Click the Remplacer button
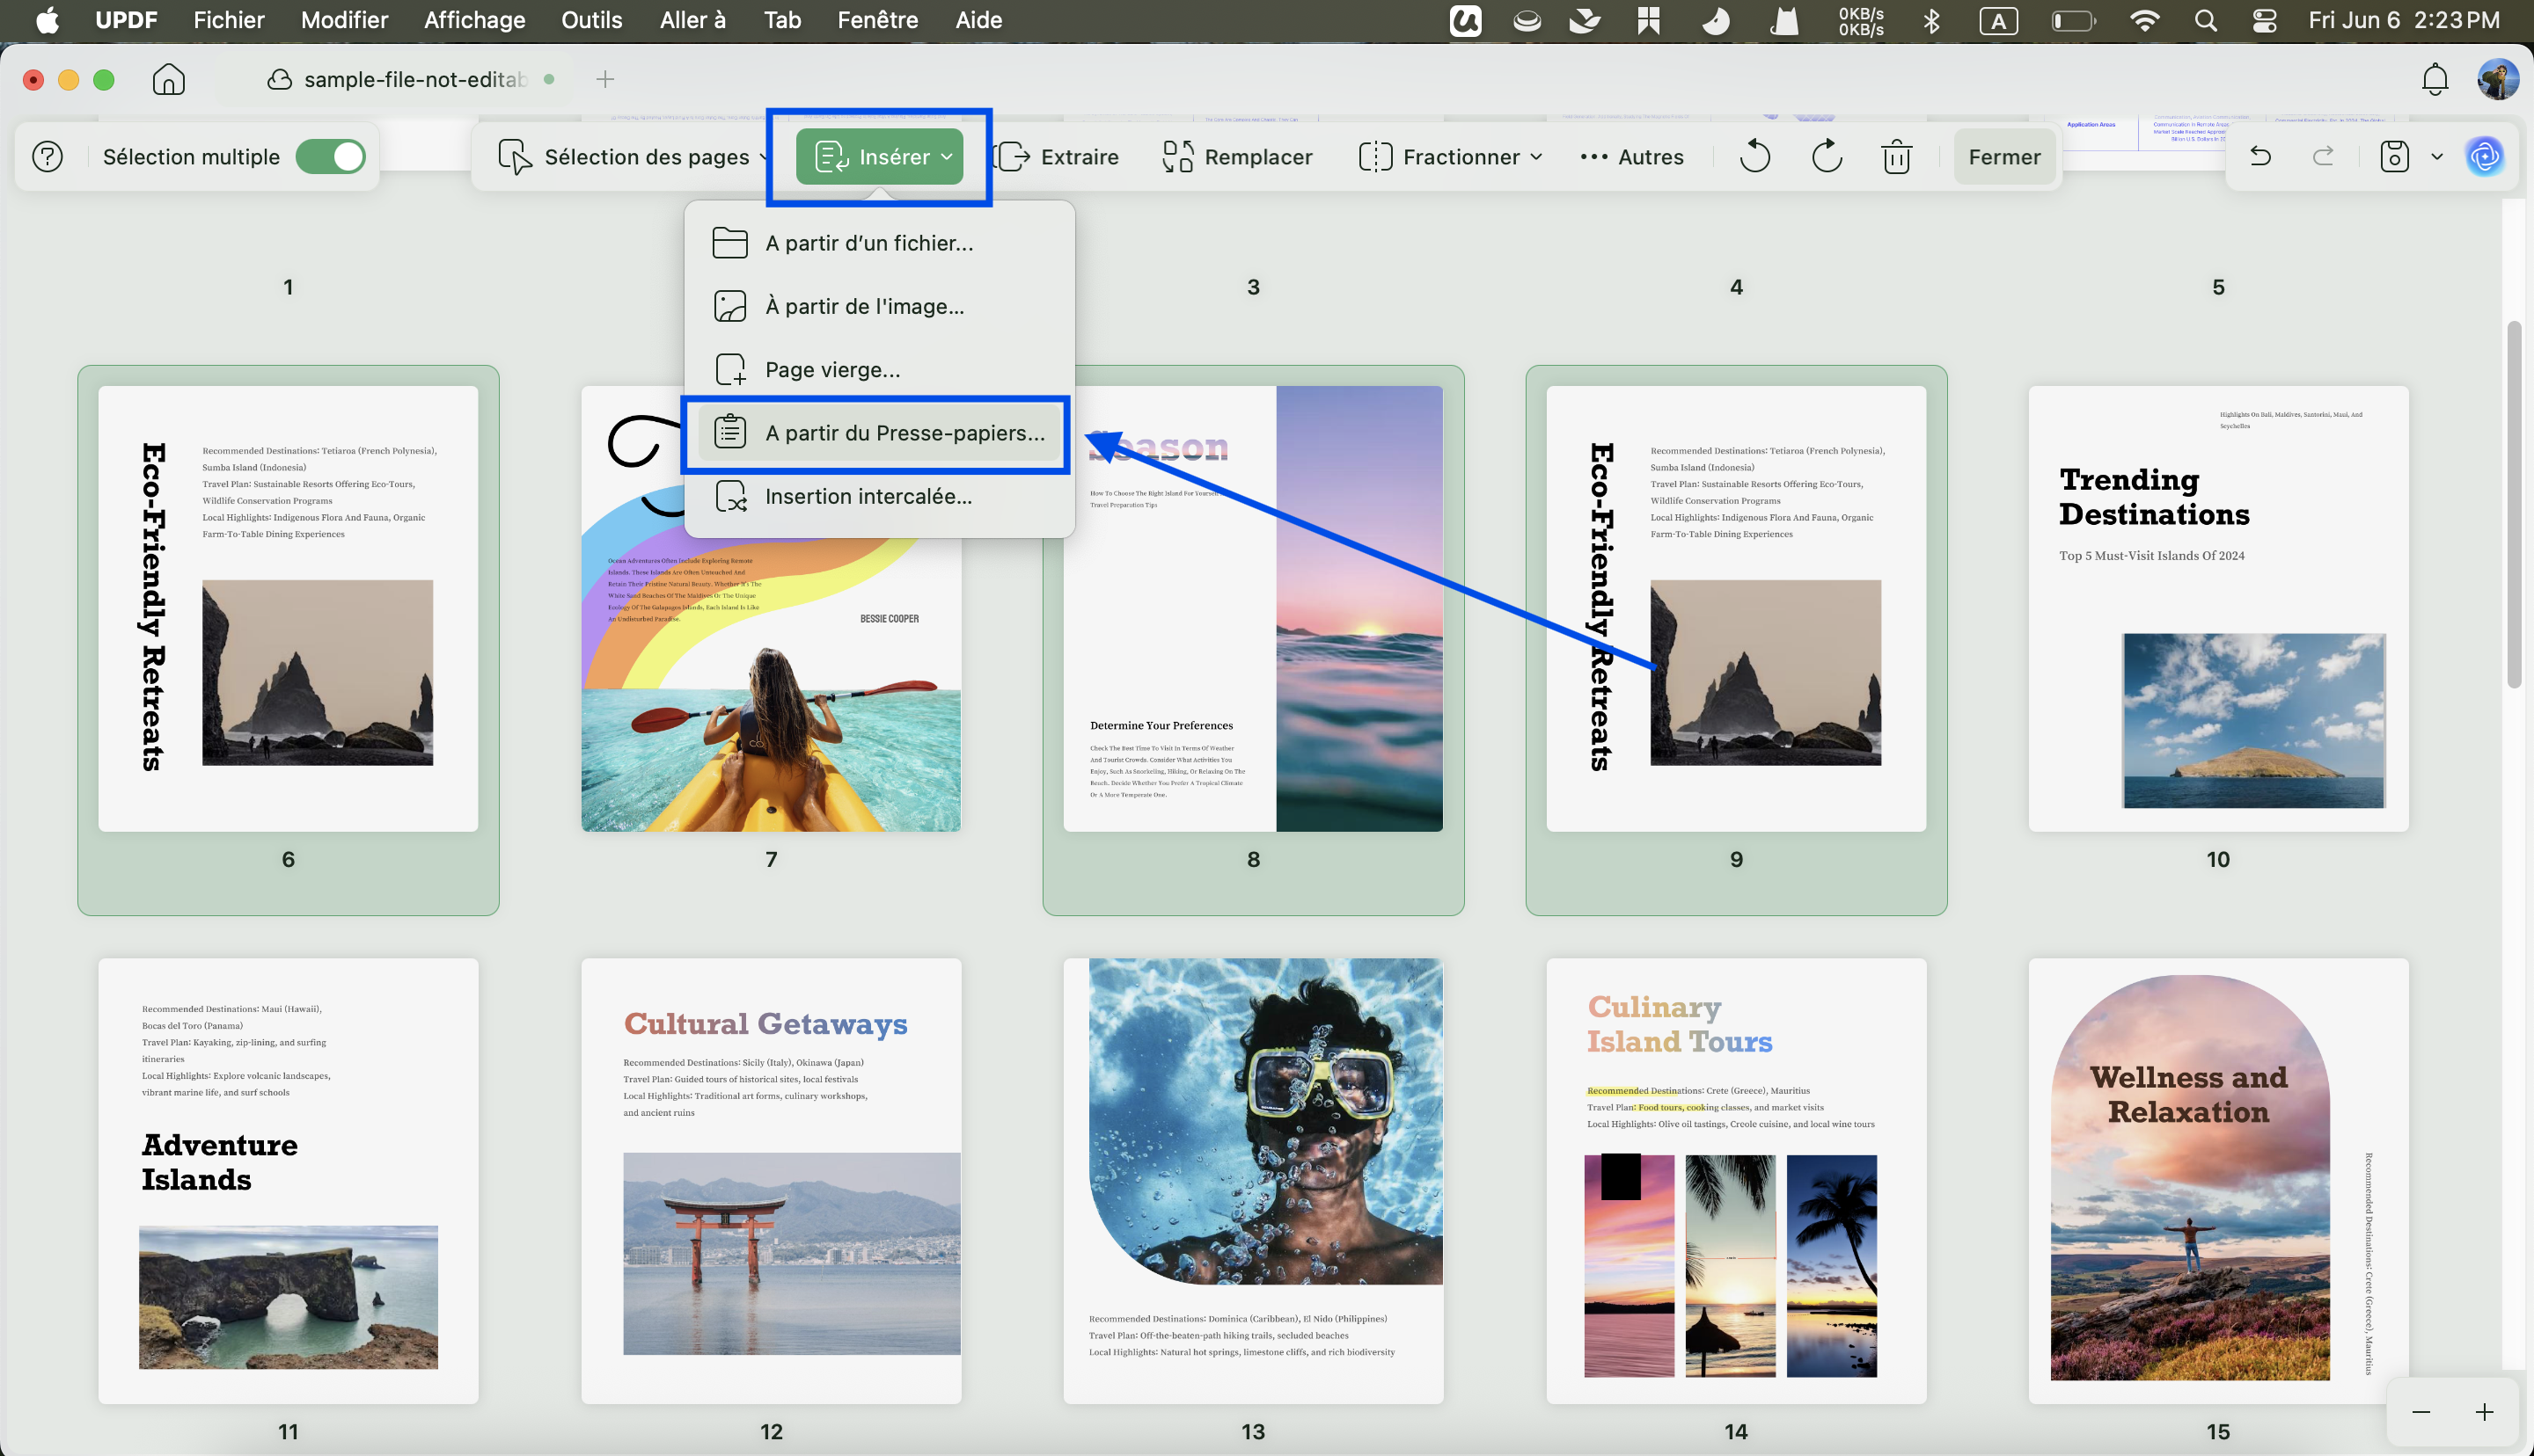This screenshot has height=1456, width=2534. 1237,157
